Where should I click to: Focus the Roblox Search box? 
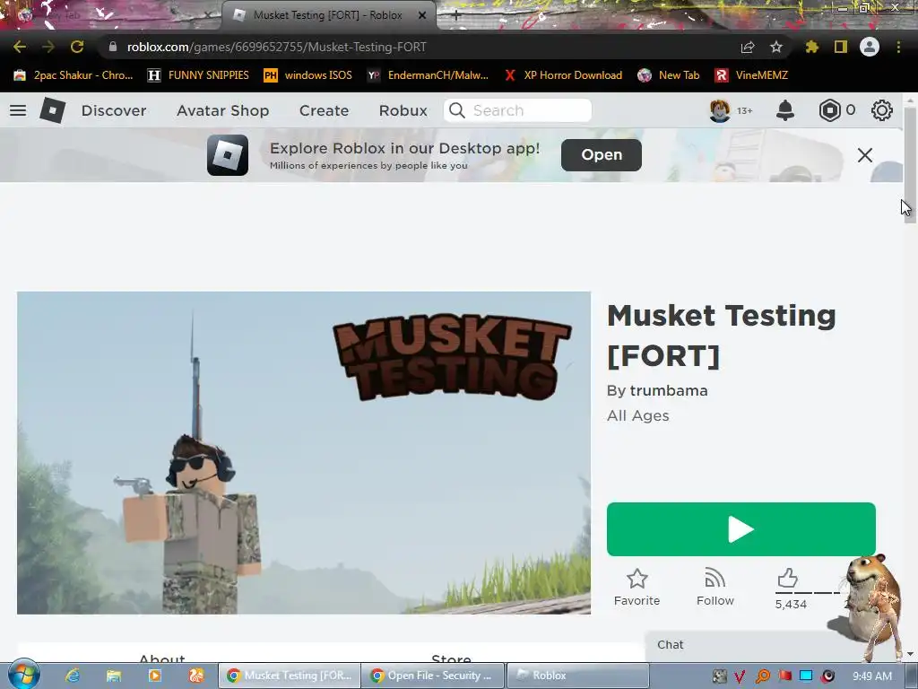point(517,110)
